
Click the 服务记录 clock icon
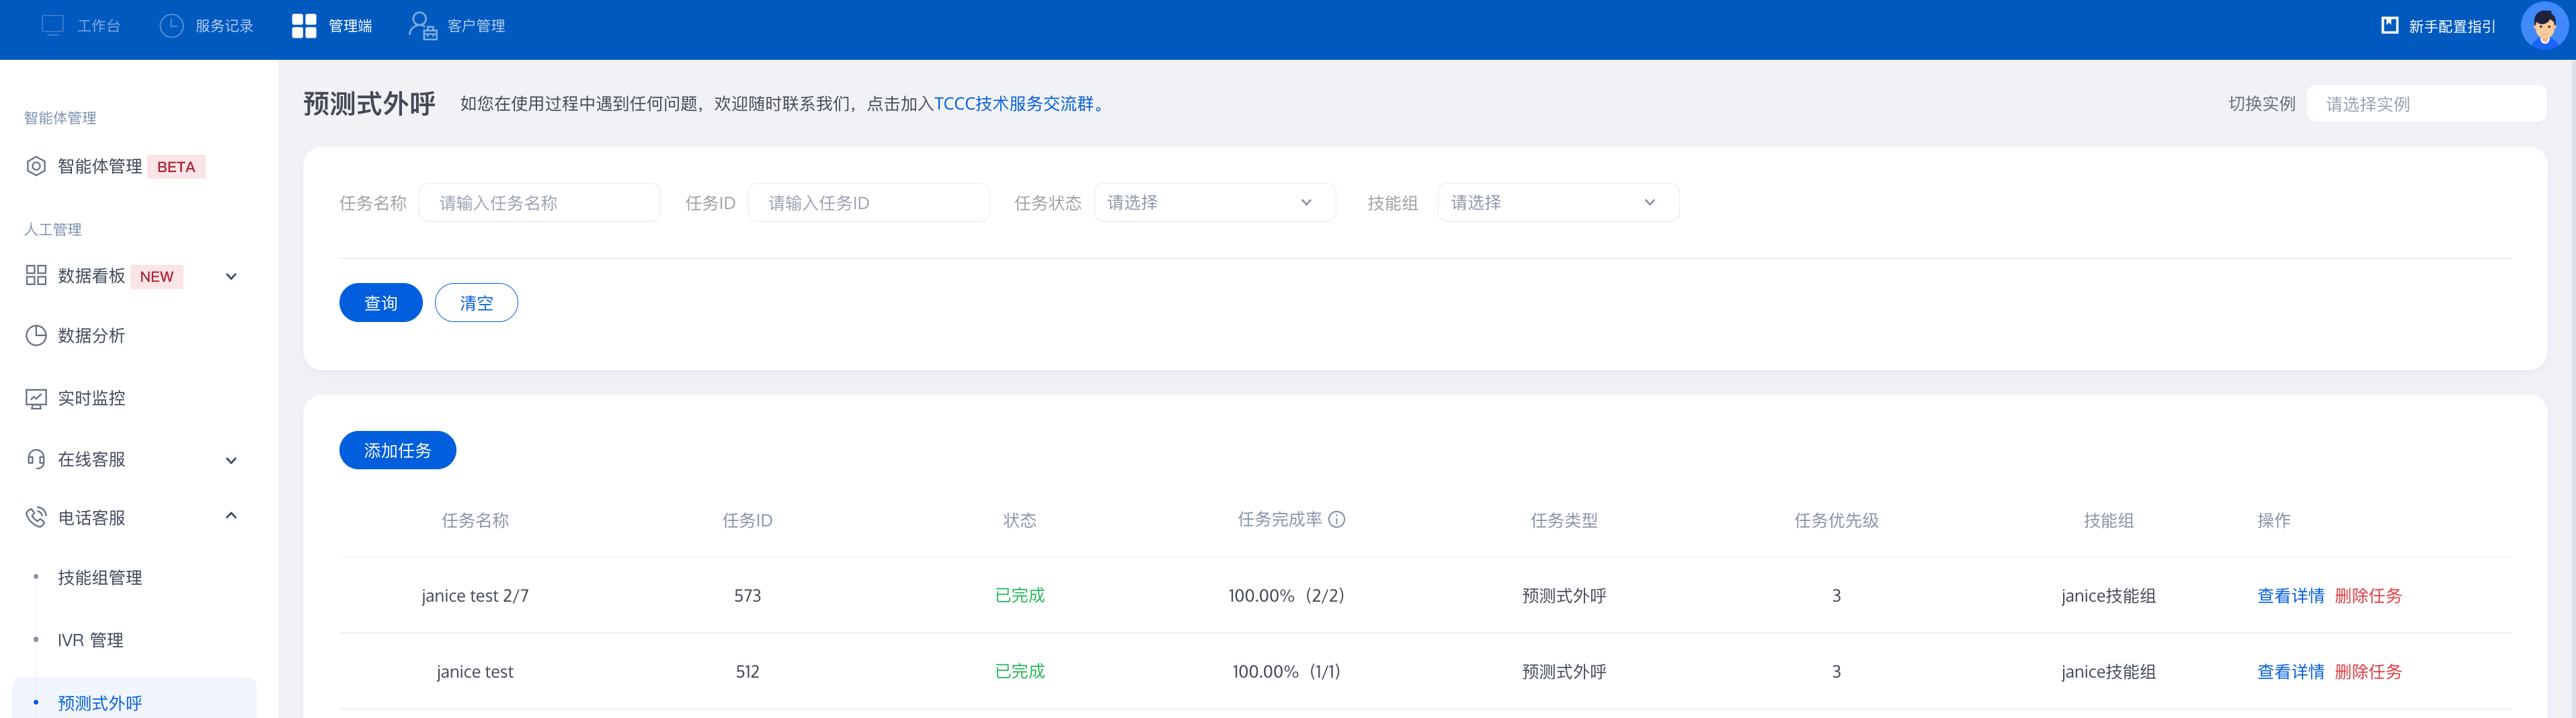pos(172,25)
